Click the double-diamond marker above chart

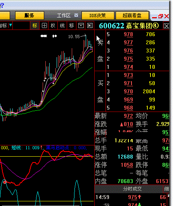click(x=55, y=36)
